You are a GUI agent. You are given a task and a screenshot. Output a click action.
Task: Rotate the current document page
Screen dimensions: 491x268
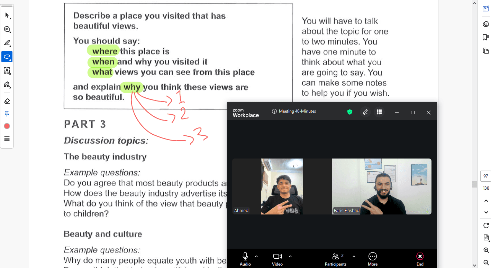[485, 225]
